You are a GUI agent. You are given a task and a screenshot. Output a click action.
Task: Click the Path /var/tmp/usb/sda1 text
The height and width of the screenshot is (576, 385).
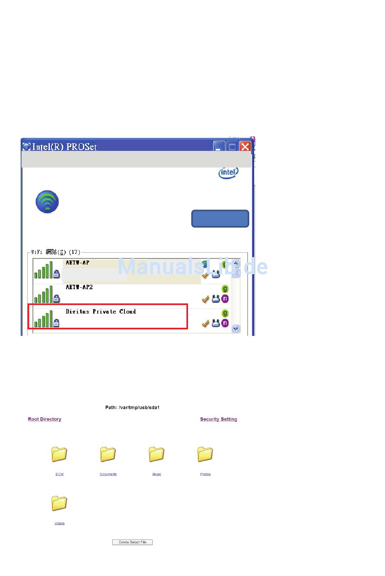click(133, 408)
